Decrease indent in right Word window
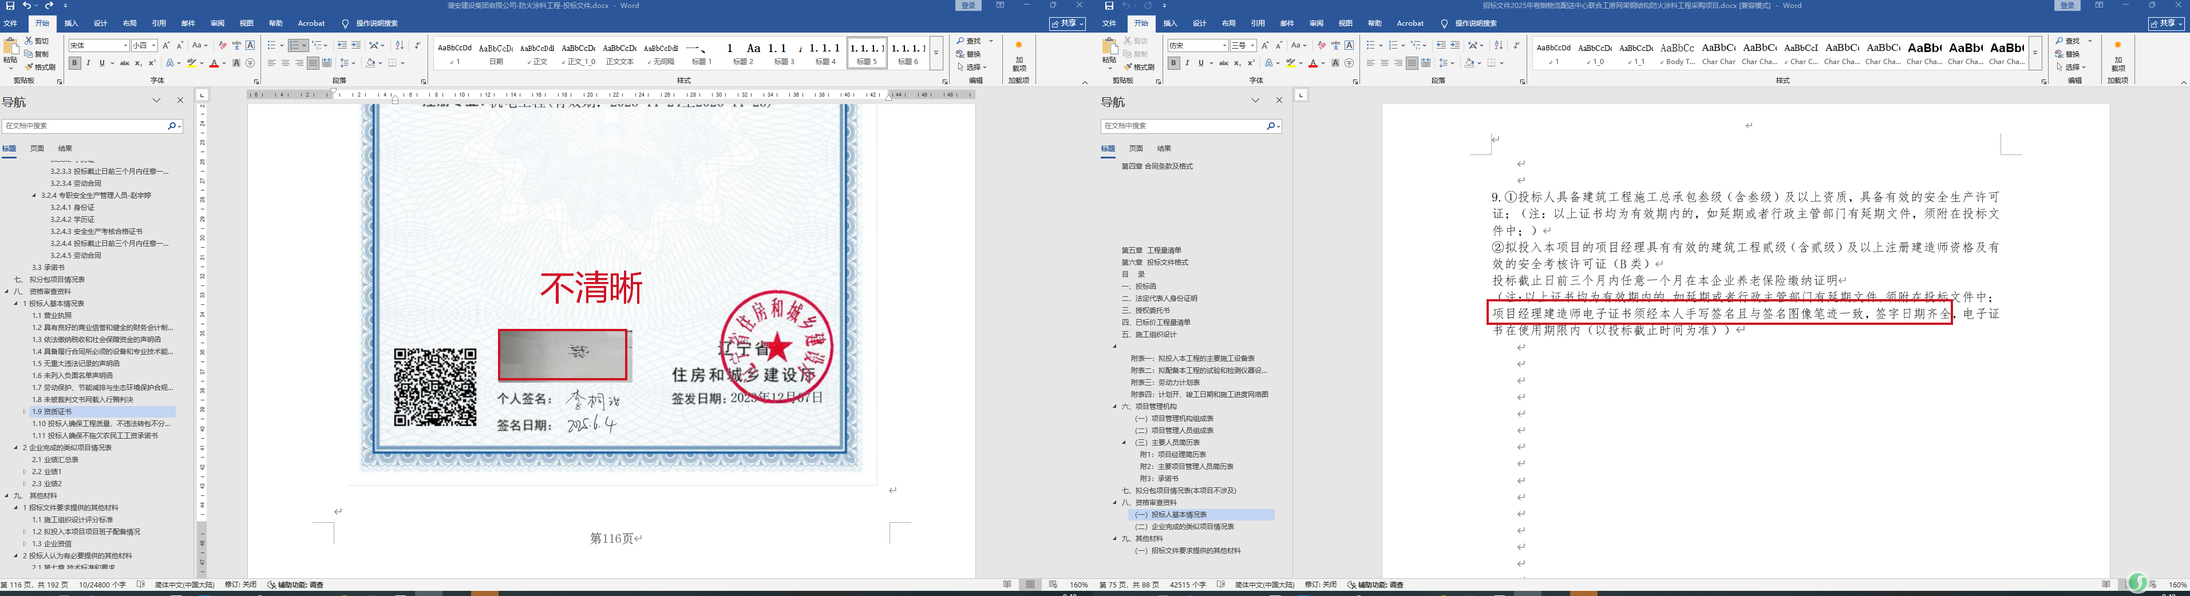Screen dimensions: 2190x596 point(1441,45)
